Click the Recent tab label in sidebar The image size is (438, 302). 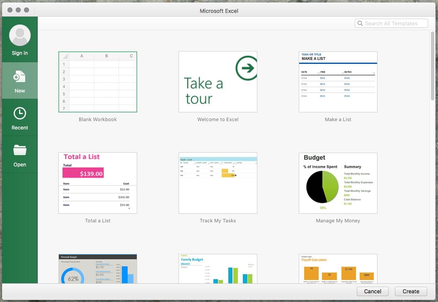click(x=20, y=127)
